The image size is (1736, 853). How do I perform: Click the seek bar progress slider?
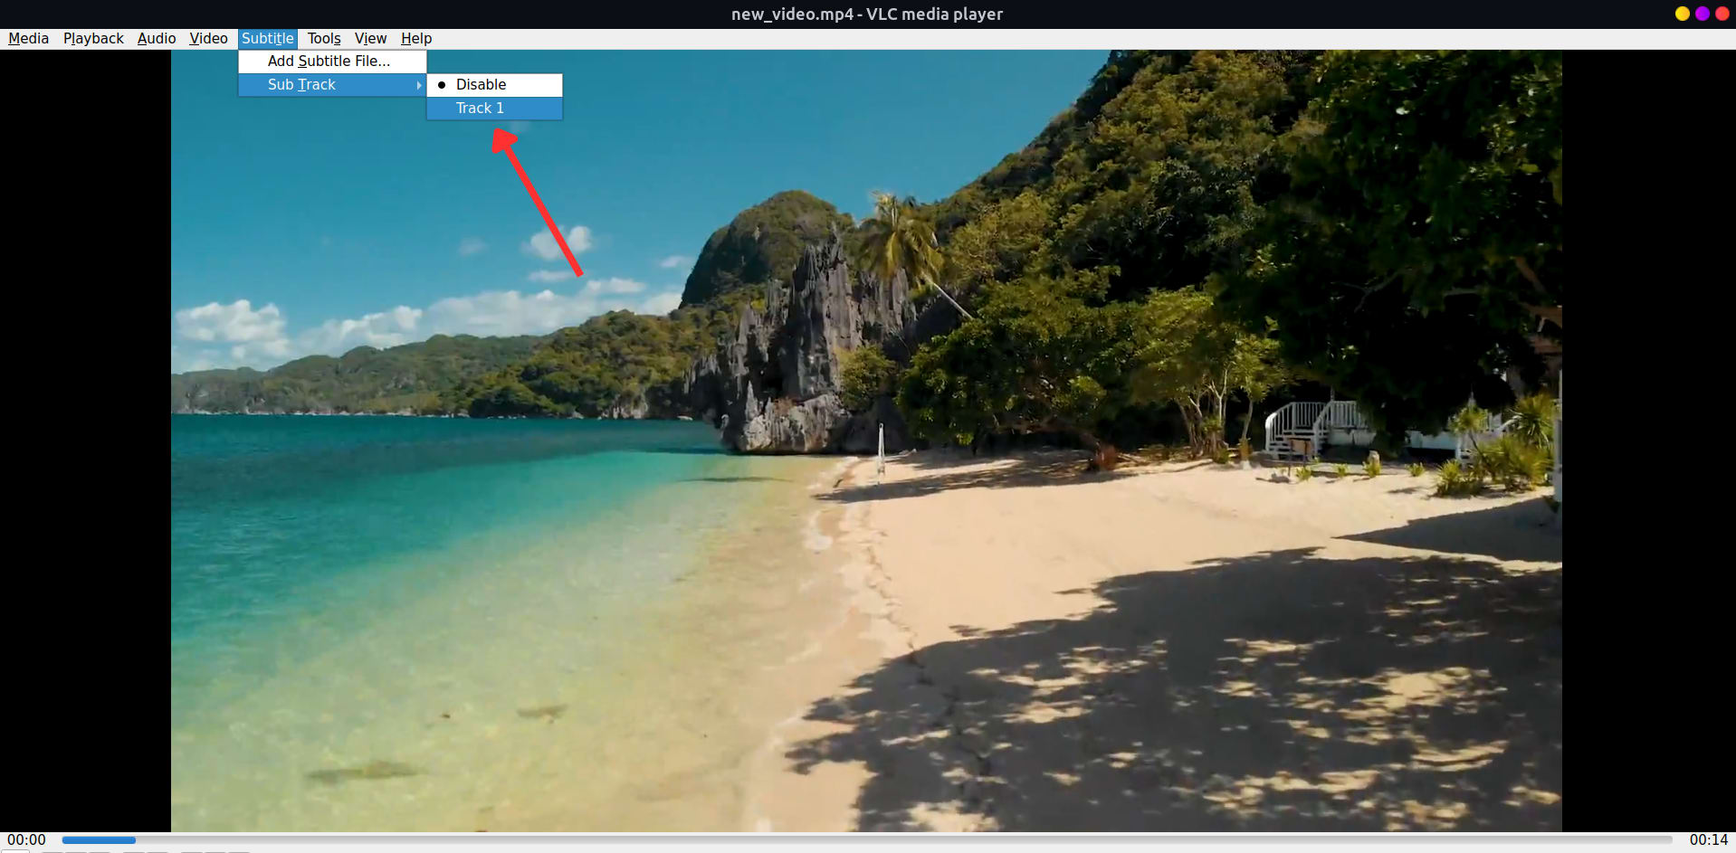click(866, 840)
